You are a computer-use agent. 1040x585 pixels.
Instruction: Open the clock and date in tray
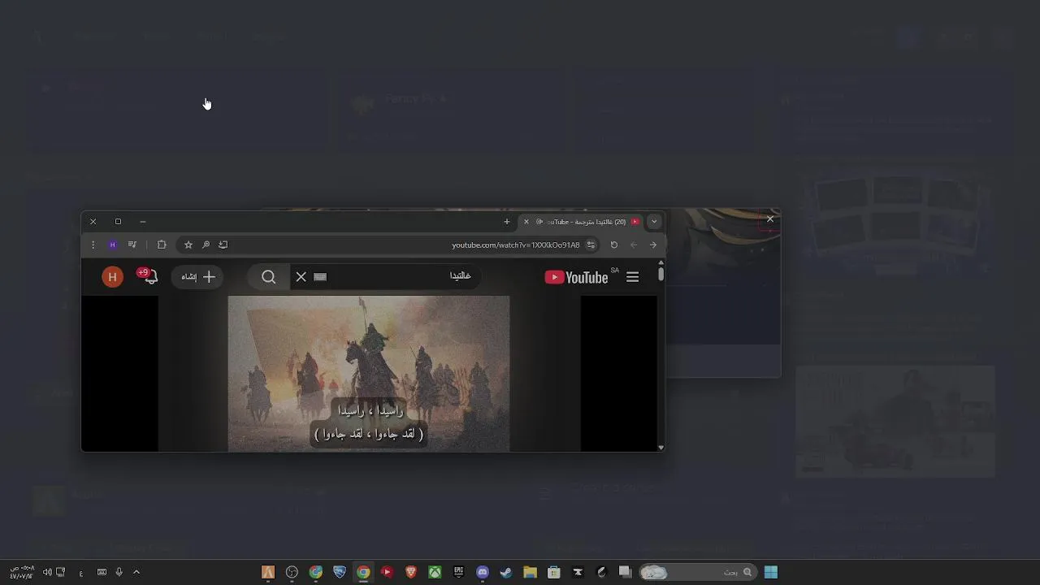coord(22,572)
